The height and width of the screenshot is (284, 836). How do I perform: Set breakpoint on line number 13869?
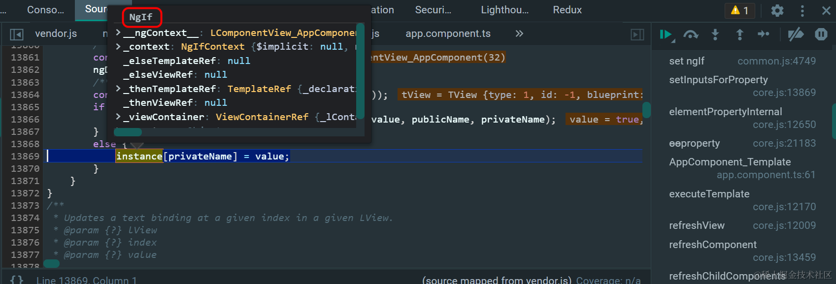(25, 156)
